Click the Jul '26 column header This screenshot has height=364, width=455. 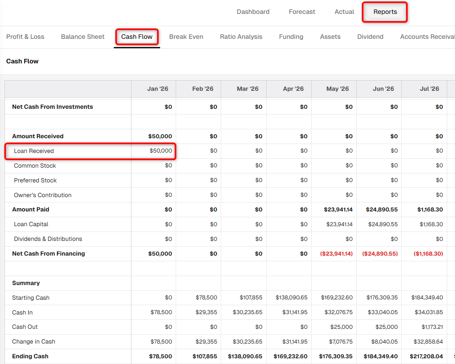(x=429, y=89)
